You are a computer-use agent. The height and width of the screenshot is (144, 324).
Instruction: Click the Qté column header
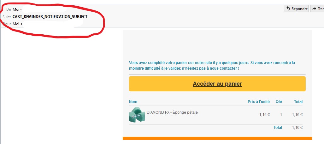click(x=279, y=101)
